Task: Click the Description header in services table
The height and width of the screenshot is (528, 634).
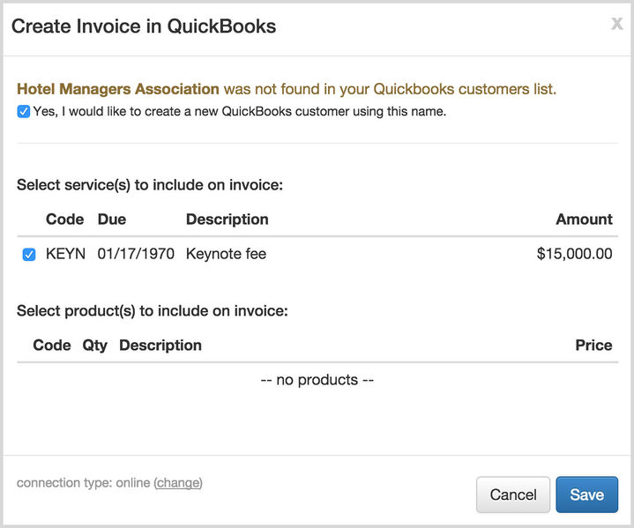Action: tap(227, 219)
